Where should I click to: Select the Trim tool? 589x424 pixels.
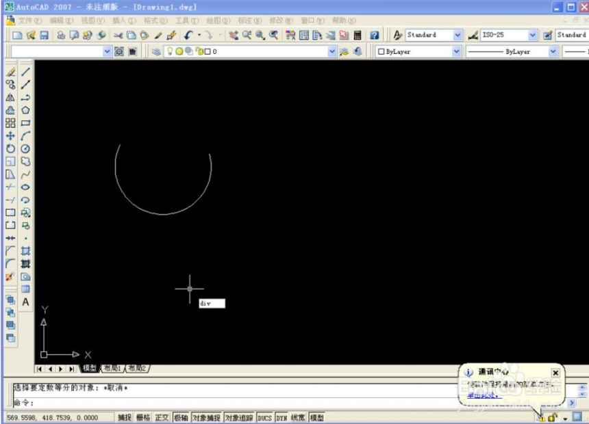pyautogui.click(x=10, y=187)
